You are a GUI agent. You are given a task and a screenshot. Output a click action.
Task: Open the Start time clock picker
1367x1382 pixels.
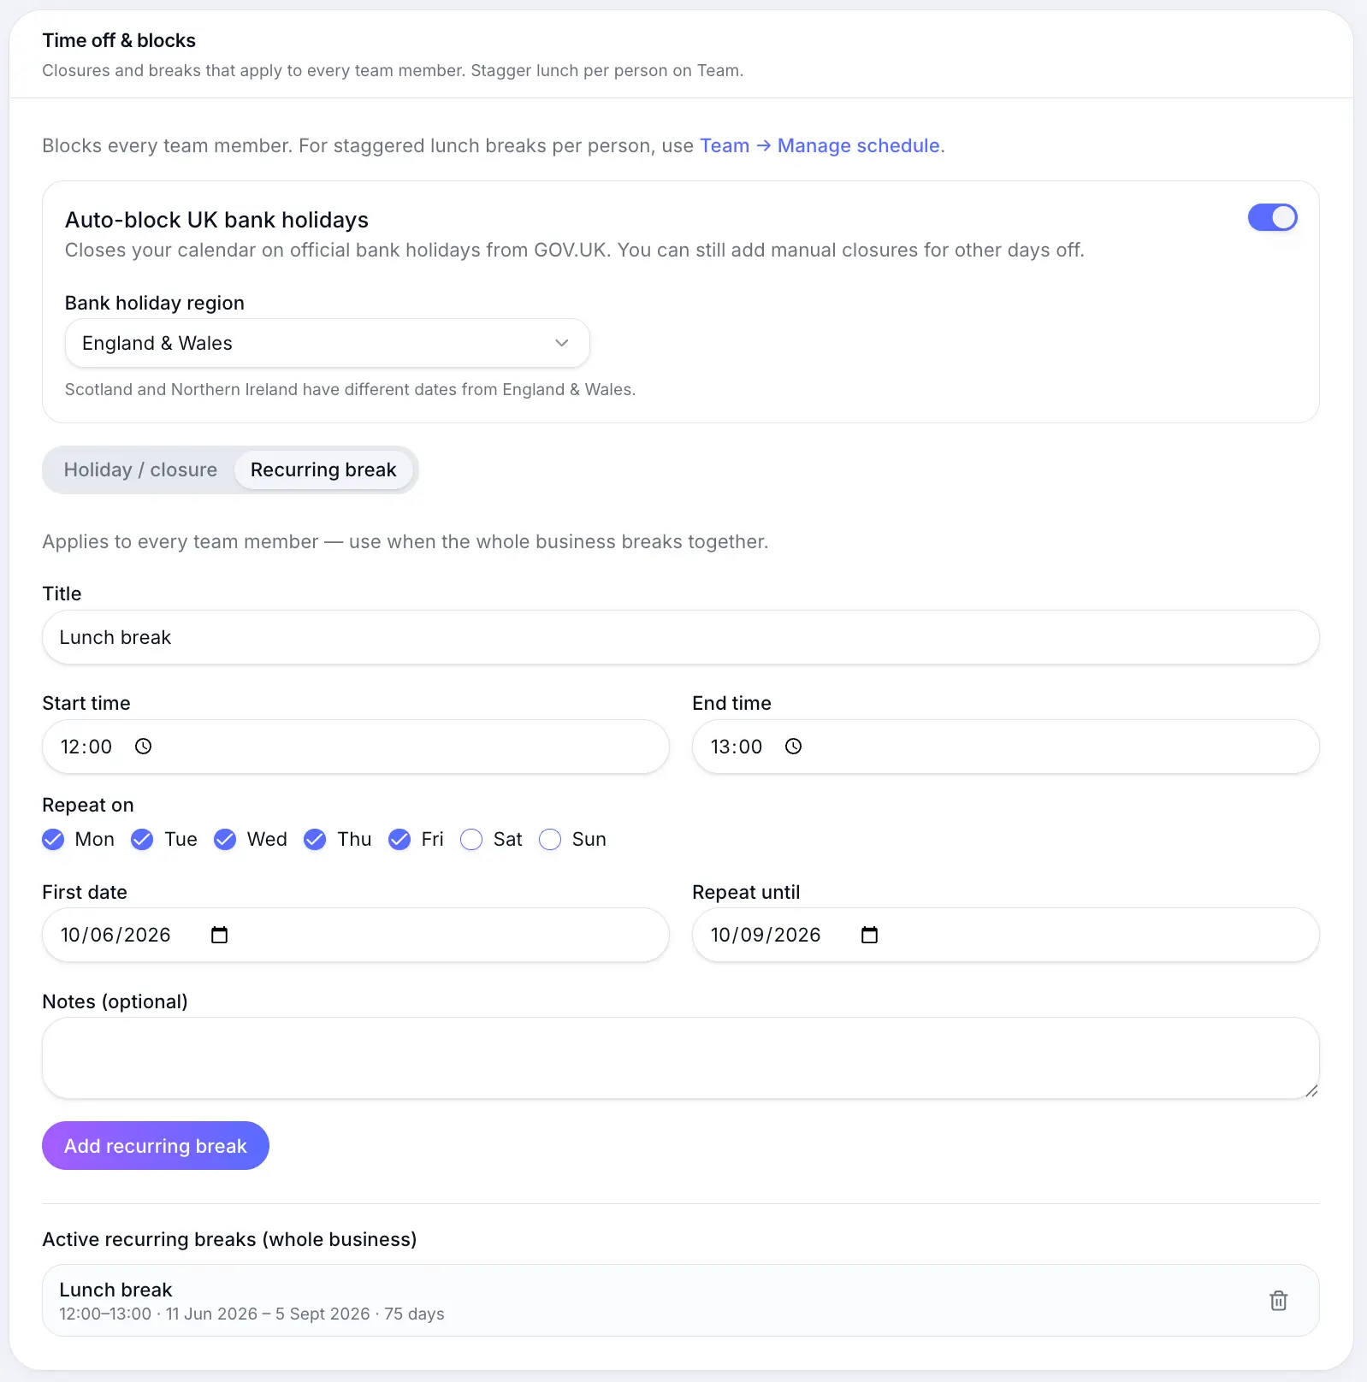click(x=144, y=747)
